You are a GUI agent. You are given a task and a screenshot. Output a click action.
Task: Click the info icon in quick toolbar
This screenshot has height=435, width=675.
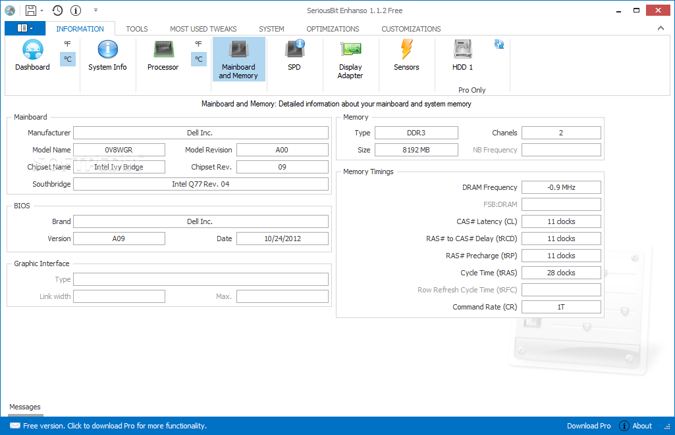(x=76, y=11)
